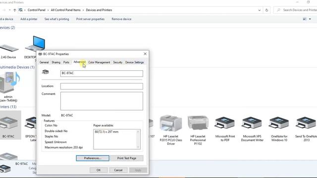Select the 80(72.1) x 297 mm paper entry
The image size is (317, 178).
[x=106, y=132]
